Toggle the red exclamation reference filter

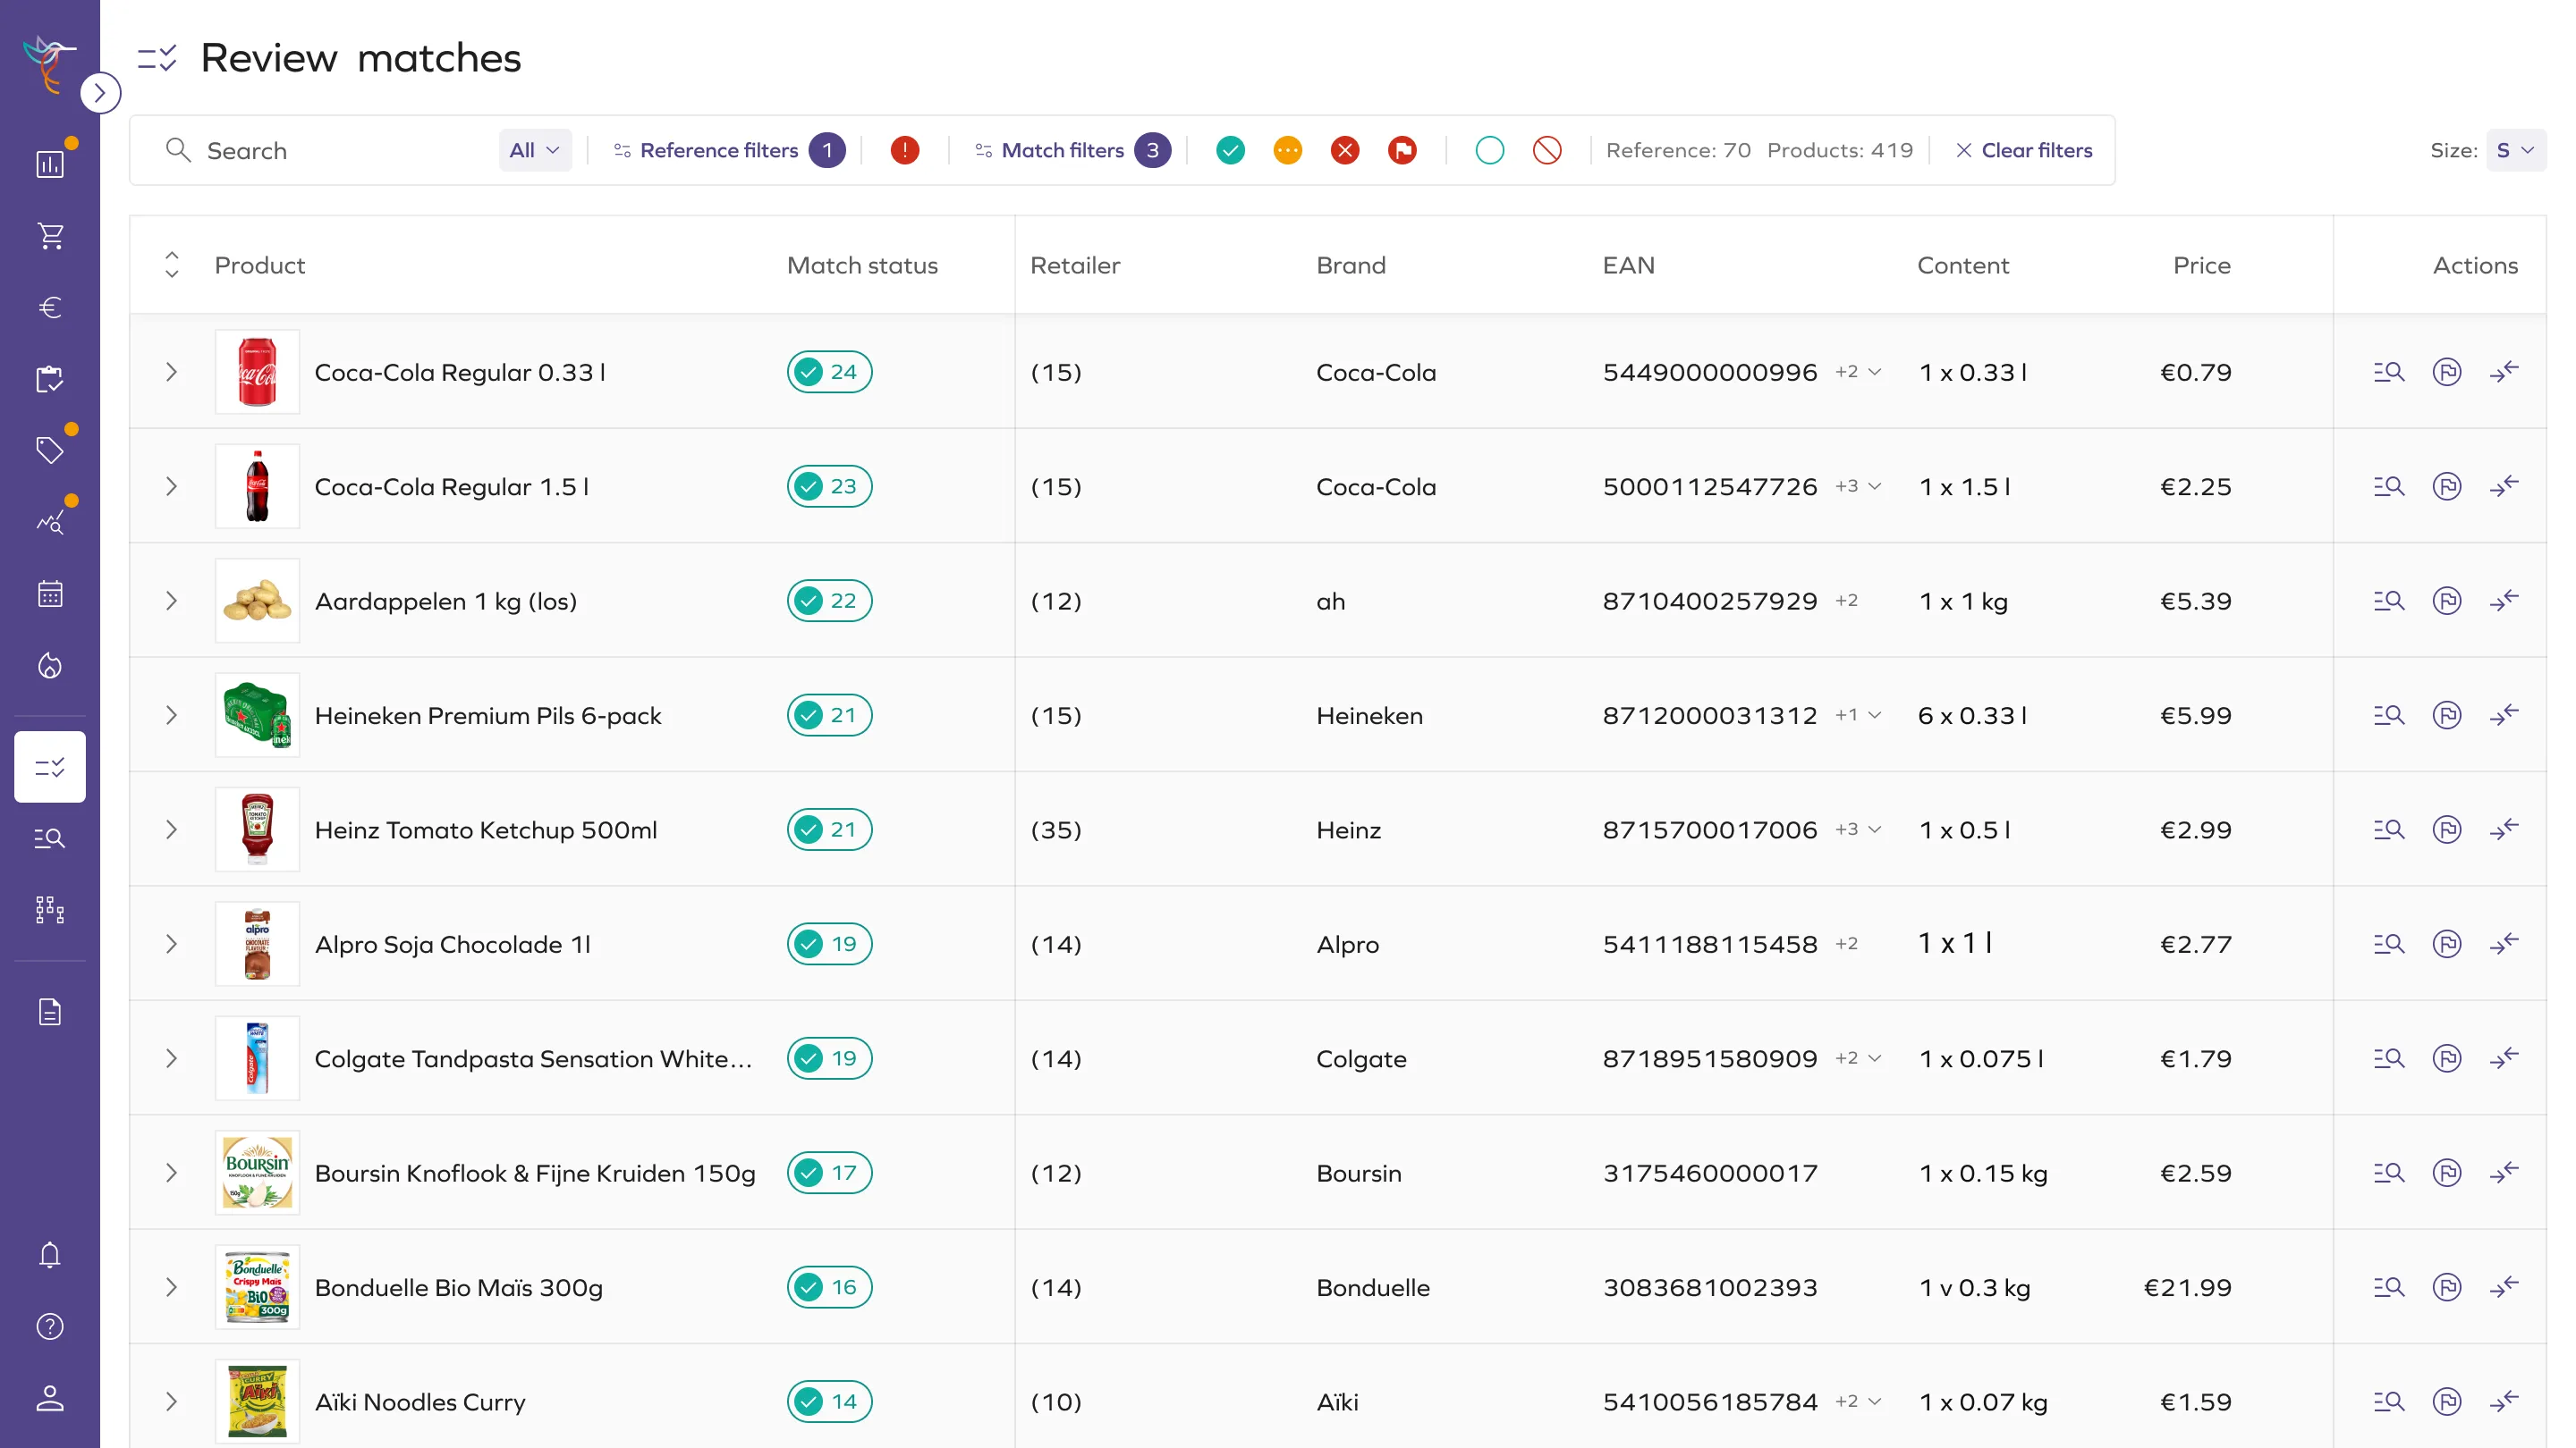[905, 151]
